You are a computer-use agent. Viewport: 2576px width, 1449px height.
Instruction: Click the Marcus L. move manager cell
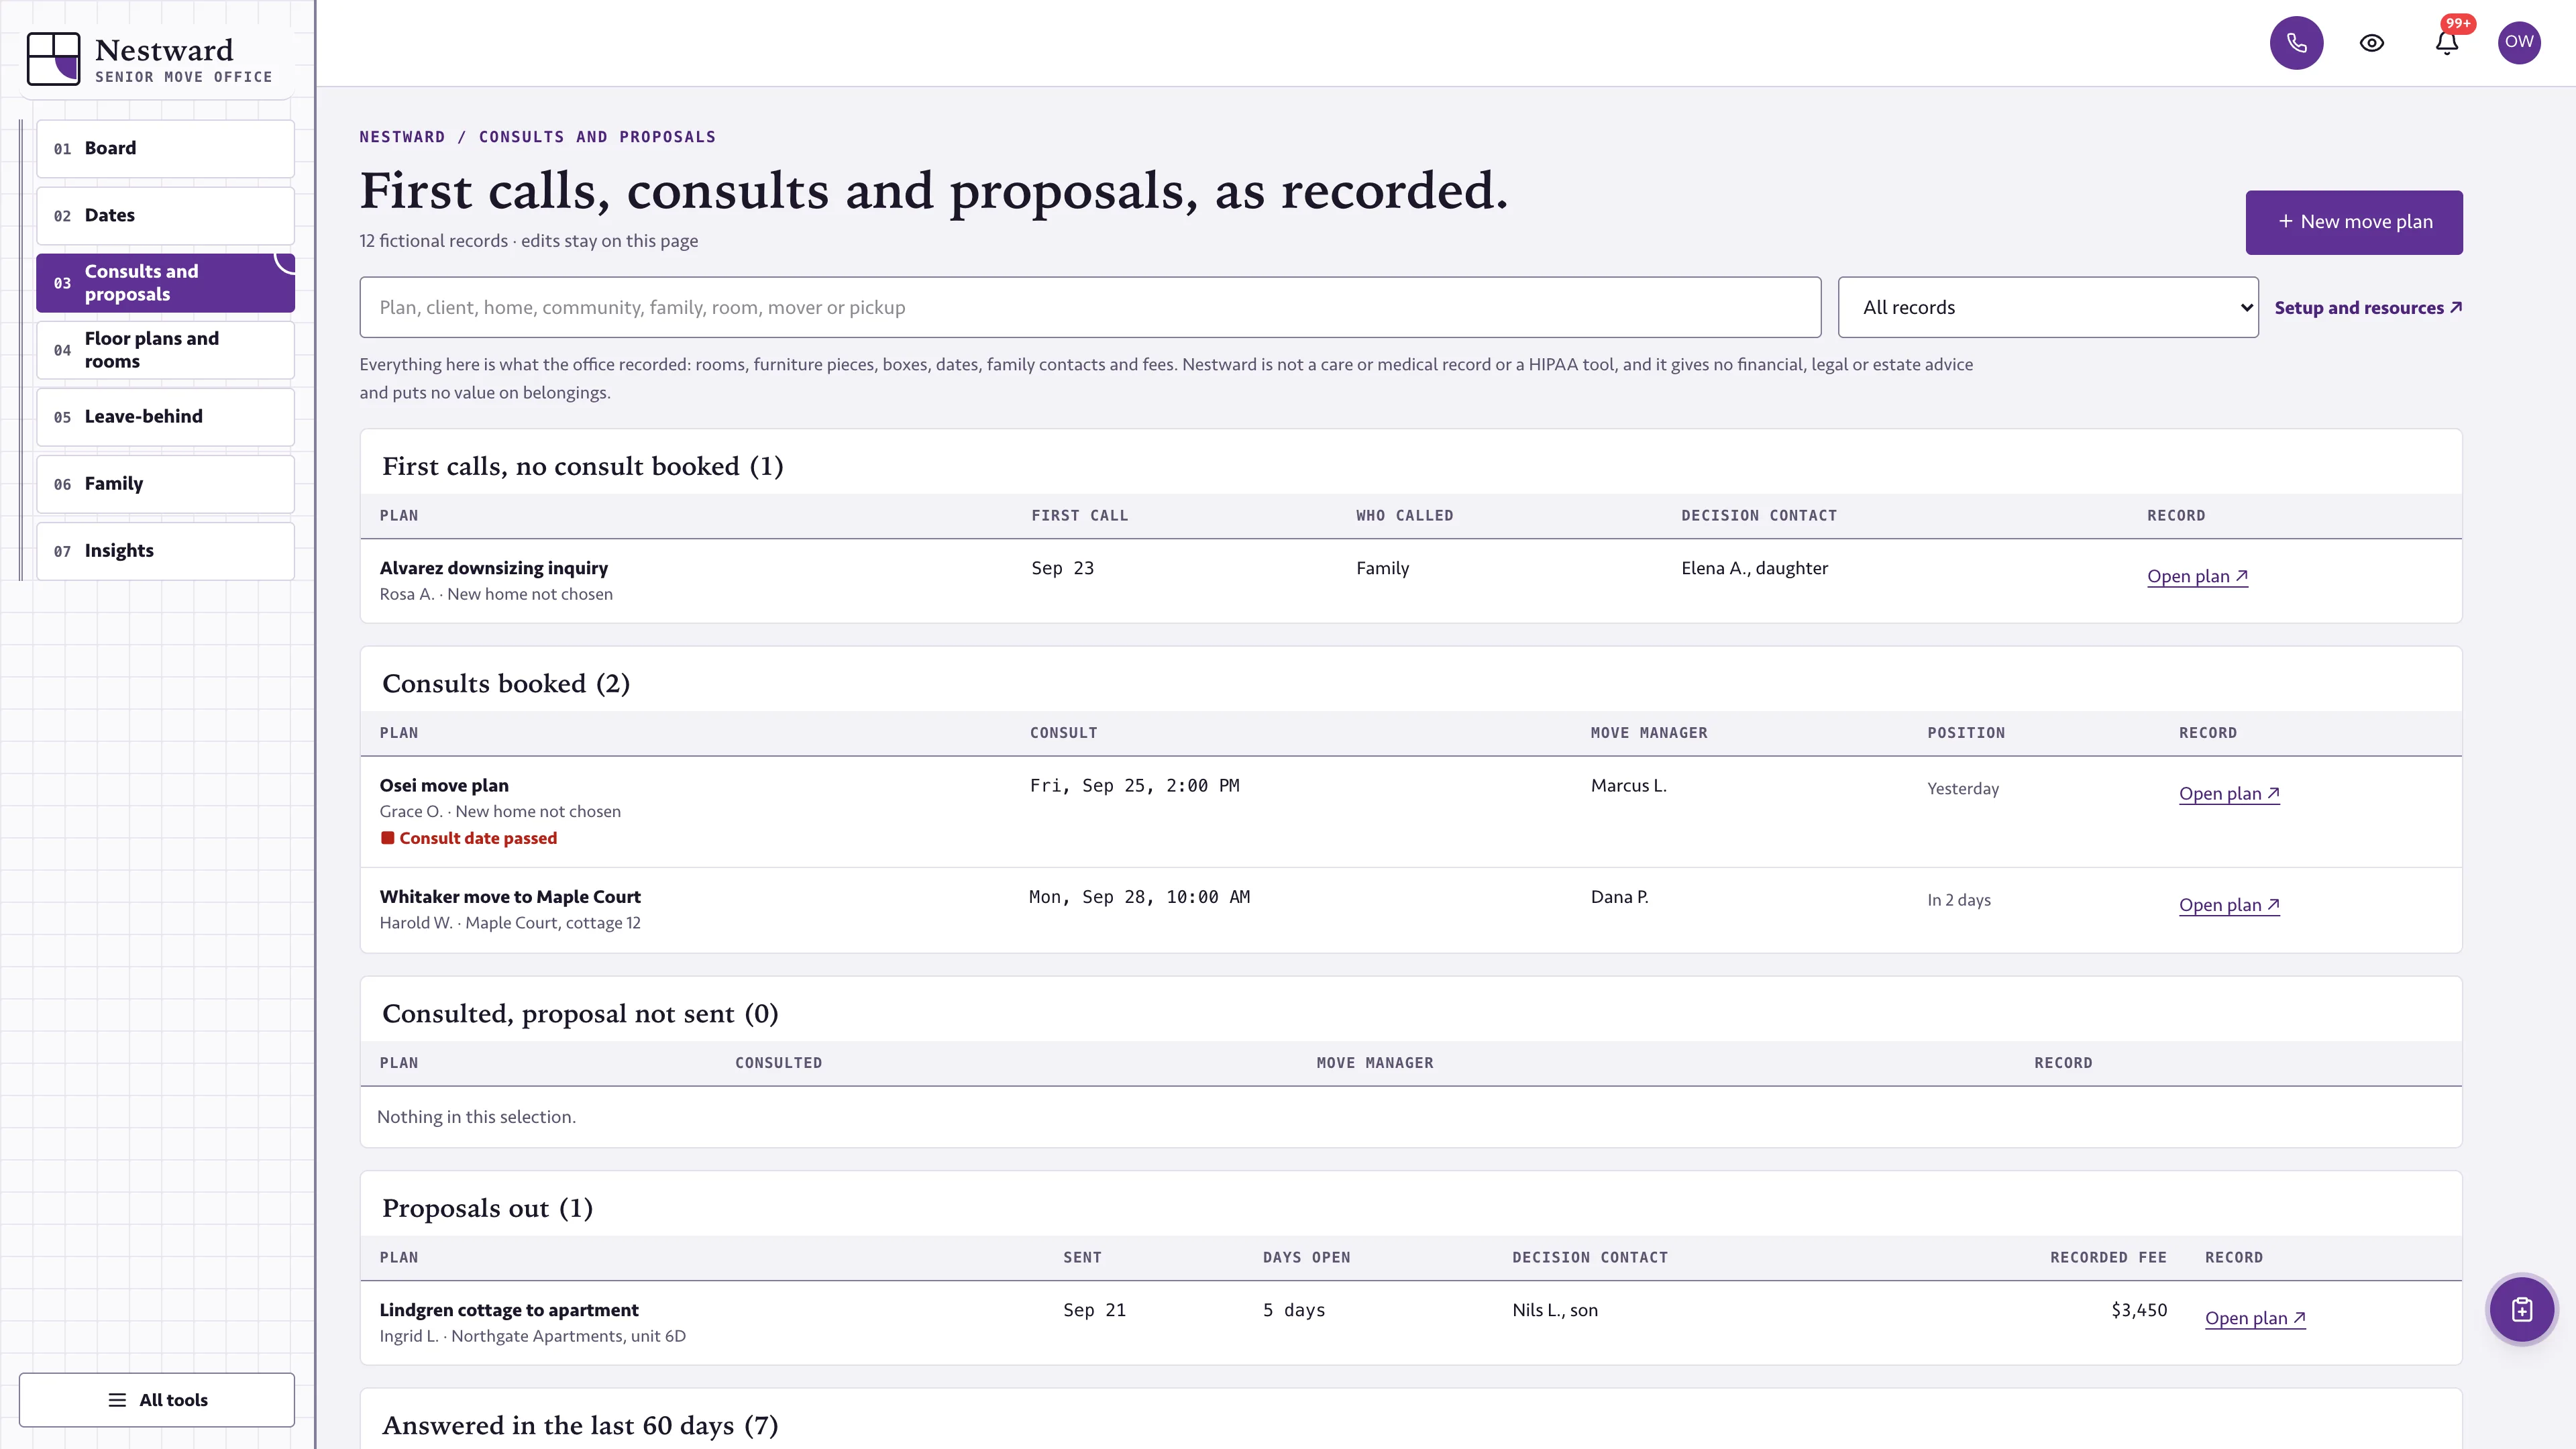(x=1628, y=786)
